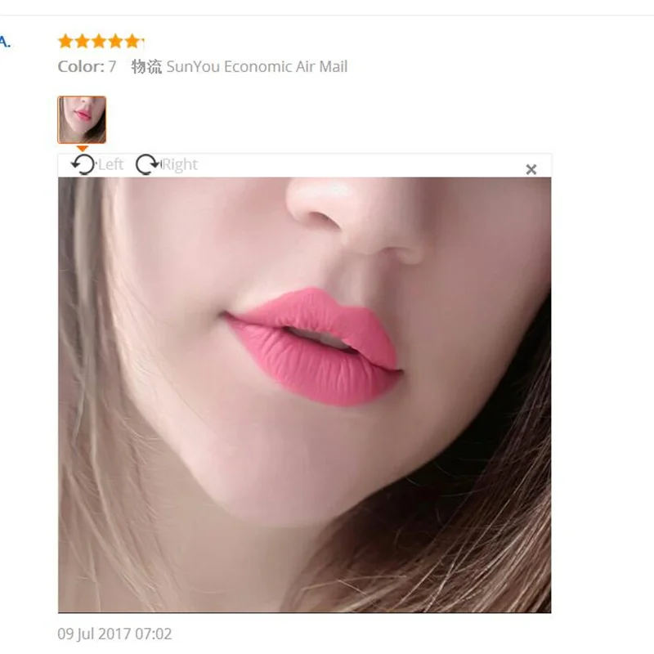Click the pink lips in the enlarged photo
This screenshot has height=654, width=654.
313,346
